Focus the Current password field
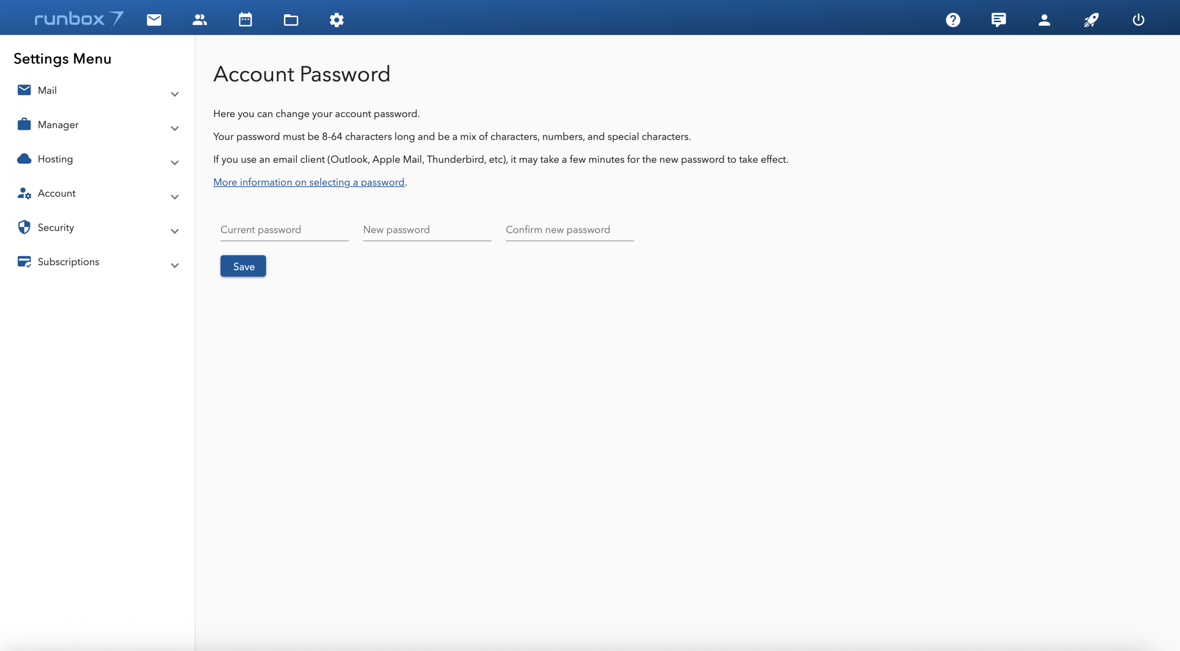The height and width of the screenshot is (651, 1180). (284, 230)
